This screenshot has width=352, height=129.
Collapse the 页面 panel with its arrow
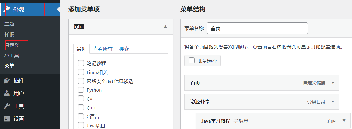click(x=165, y=27)
